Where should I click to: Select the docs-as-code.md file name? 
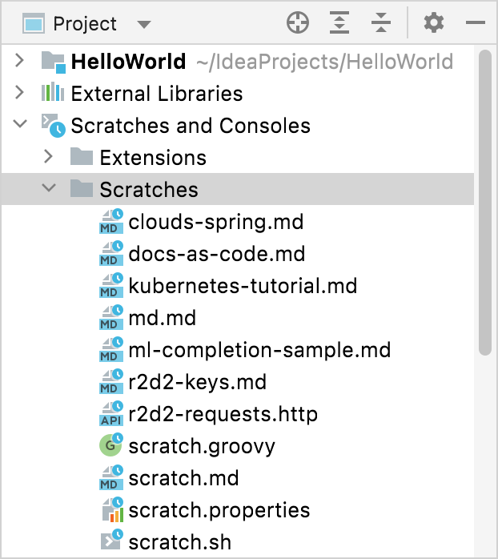click(x=217, y=254)
